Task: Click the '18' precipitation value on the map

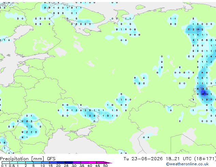Action: (202, 94)
